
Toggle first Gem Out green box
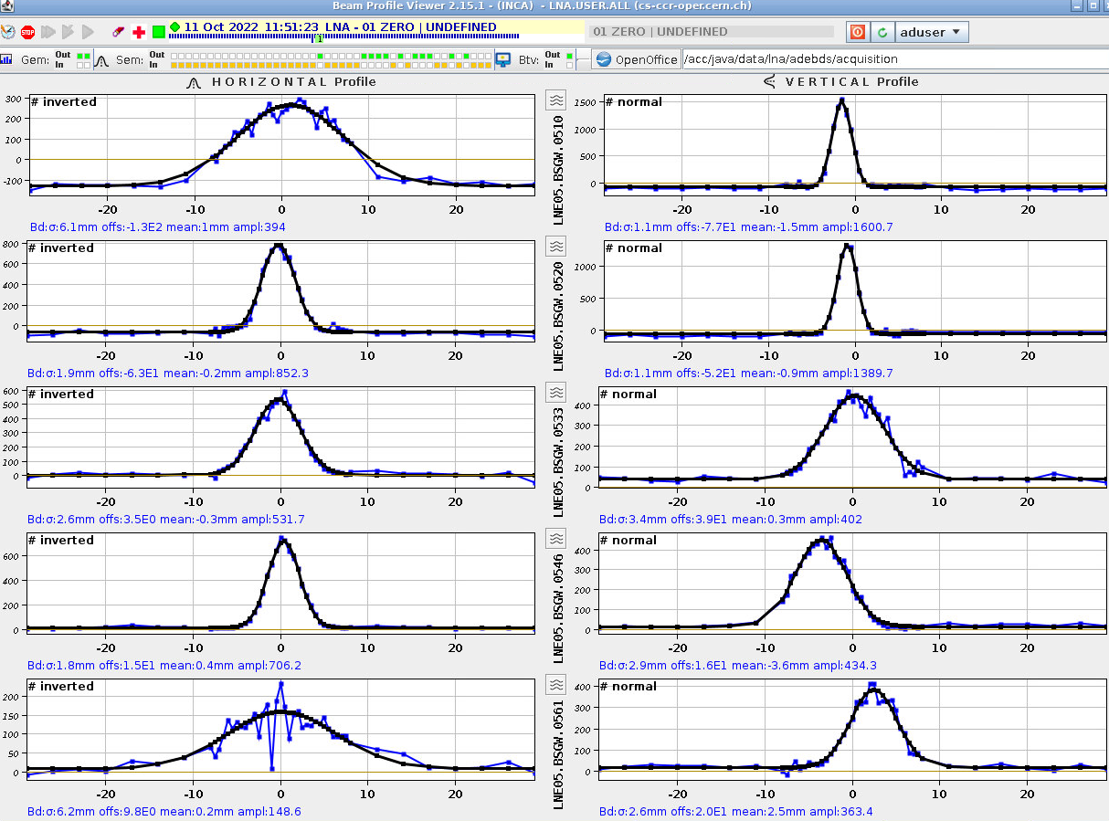click(80, 55)
